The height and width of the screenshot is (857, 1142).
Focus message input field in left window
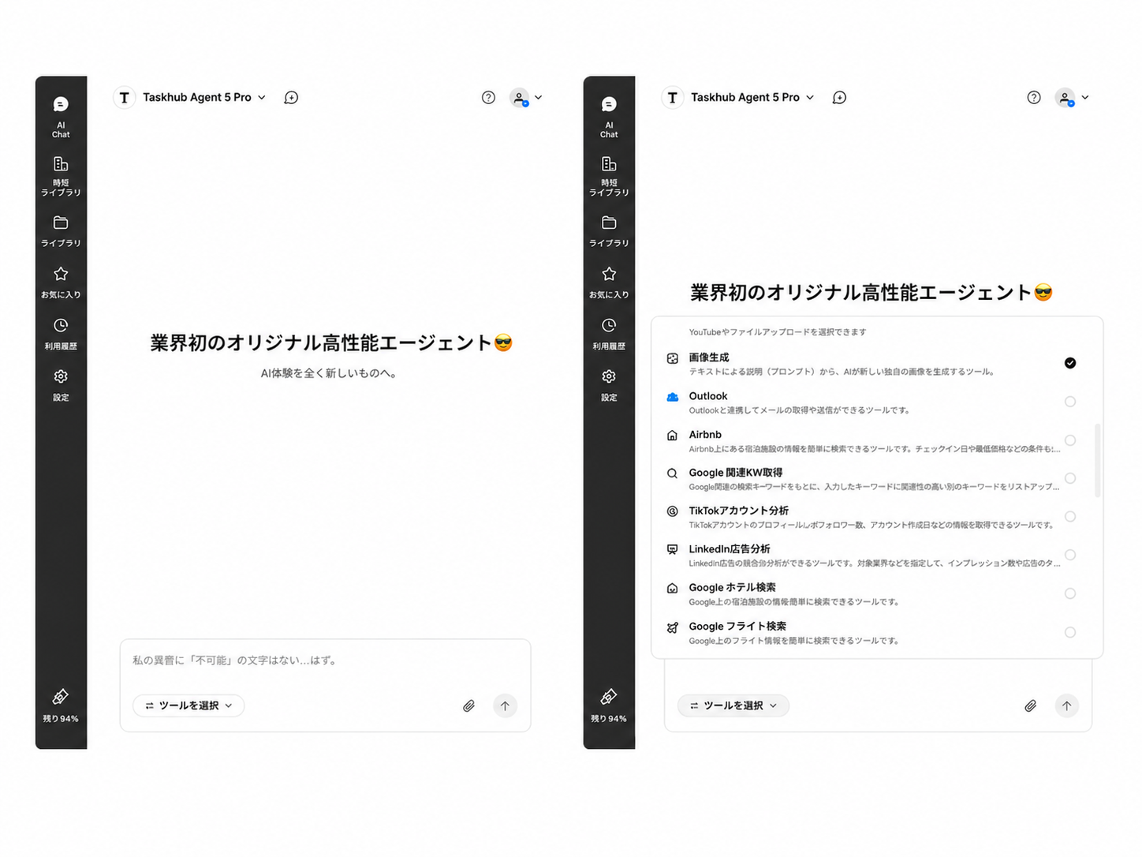click(325, 661)
